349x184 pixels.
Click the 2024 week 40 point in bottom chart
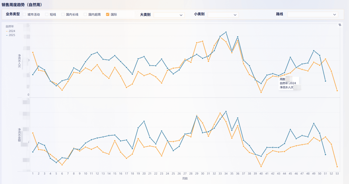click(x=261, y=166)
